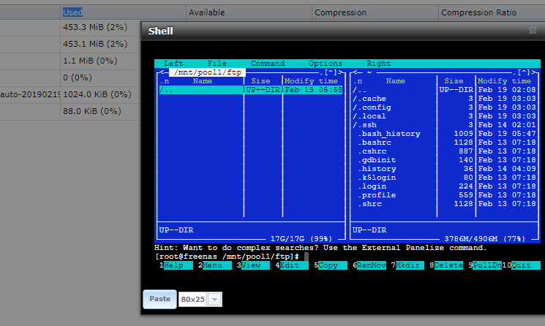545x326 pixels.
Task: Select the .bash_history file in right panel
Action: 389,134
